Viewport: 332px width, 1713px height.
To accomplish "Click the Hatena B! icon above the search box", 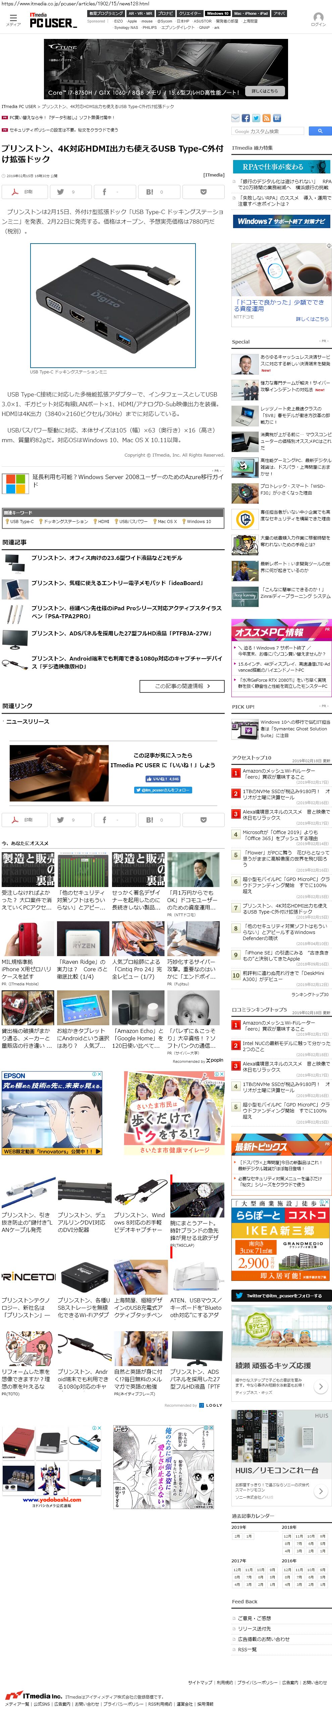I will click(x=277, y=118).
